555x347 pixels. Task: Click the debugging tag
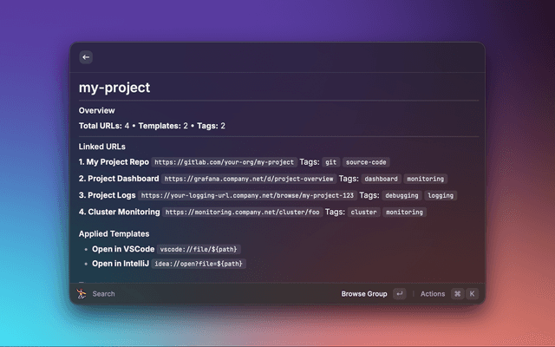[402, 196]
